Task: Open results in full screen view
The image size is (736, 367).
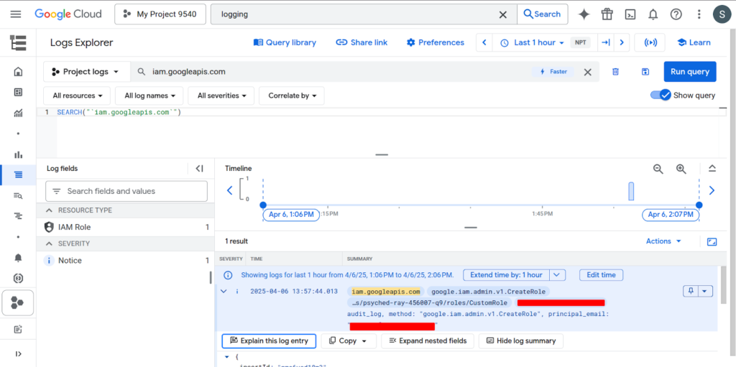Action: (x=712, y=242)
